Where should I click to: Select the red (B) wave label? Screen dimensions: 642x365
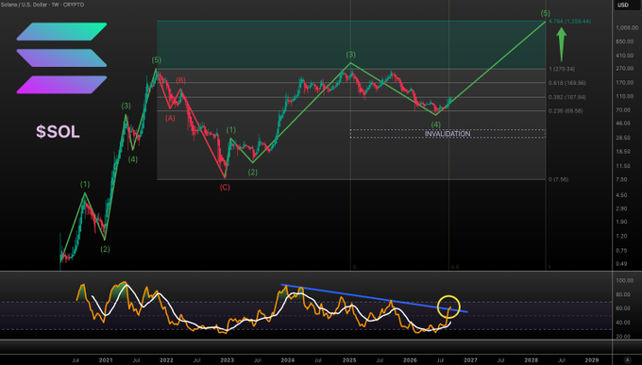point(181,80)
